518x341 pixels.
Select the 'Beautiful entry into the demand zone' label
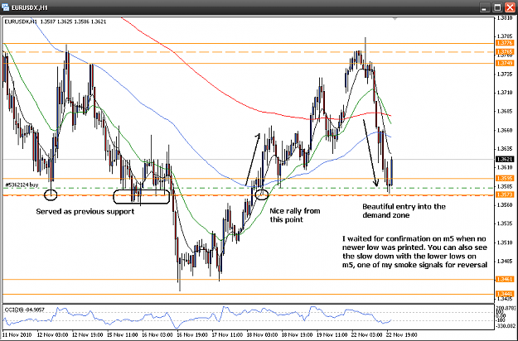click(x=404, y=211)
